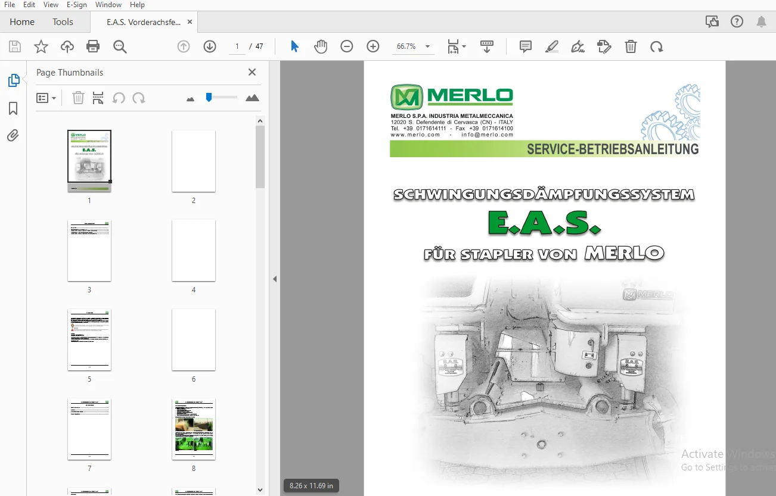
Task: Open the Page Thumbnails sidebar panel
Action: [13, 80]
